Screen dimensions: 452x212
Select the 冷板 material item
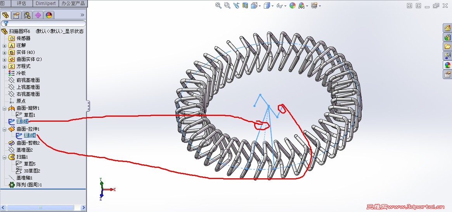click(21, 73)
